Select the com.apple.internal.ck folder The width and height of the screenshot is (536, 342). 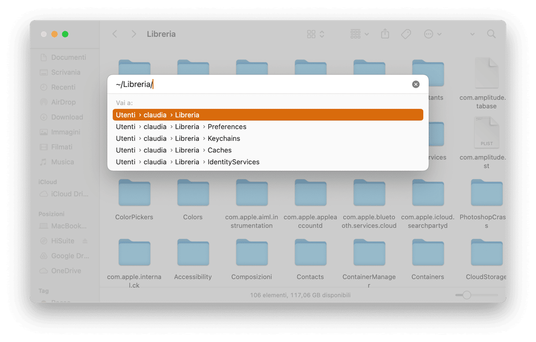134,252
